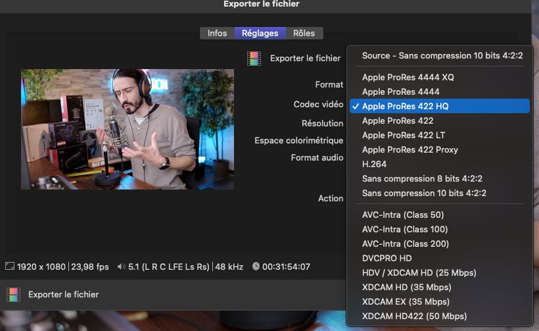Select Apple ProRes 4444 codec
Screen dimensions: 539x331
pyautogui.click(x=440, y=92)
